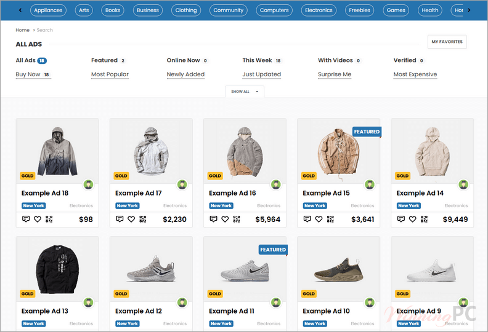
Task: Show QR code for Example Ad 18
Action: point(49,219)
